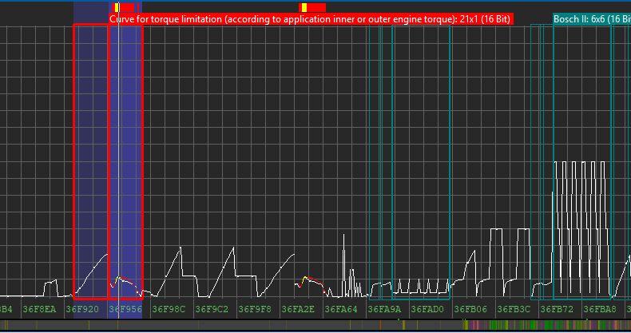
Task: Click the address label 36FBA8
Action: coord(600,309)
